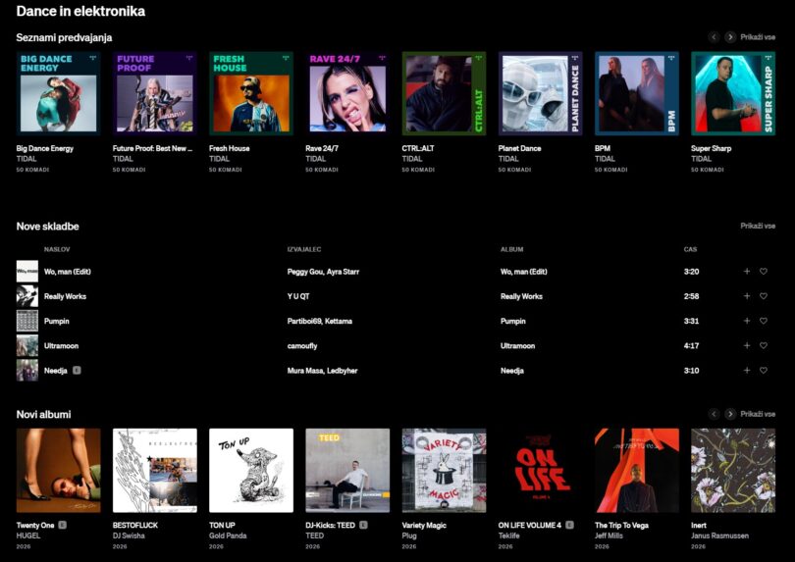Open Ultramoon album link in Album column
795x562 pixels.
coord(517,345)
